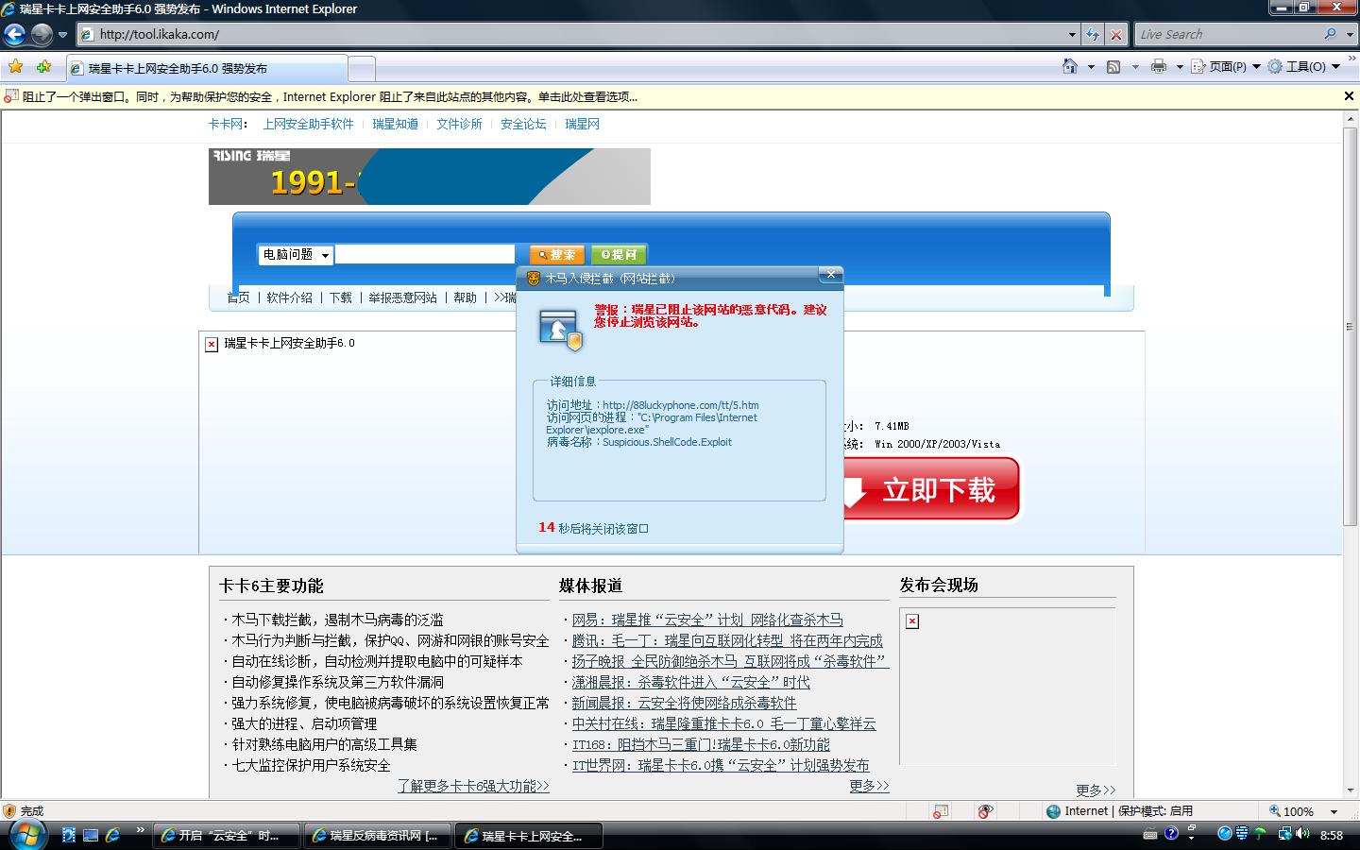Go forward with the IE Forward arrow

click(x=42, y=35)
